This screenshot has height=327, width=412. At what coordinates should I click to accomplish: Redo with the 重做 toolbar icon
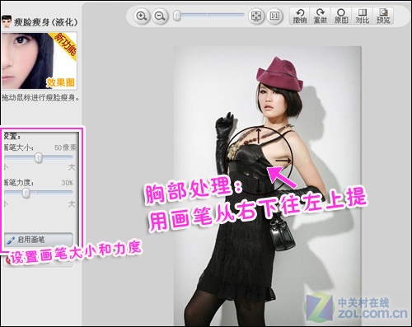pos(321,16)
